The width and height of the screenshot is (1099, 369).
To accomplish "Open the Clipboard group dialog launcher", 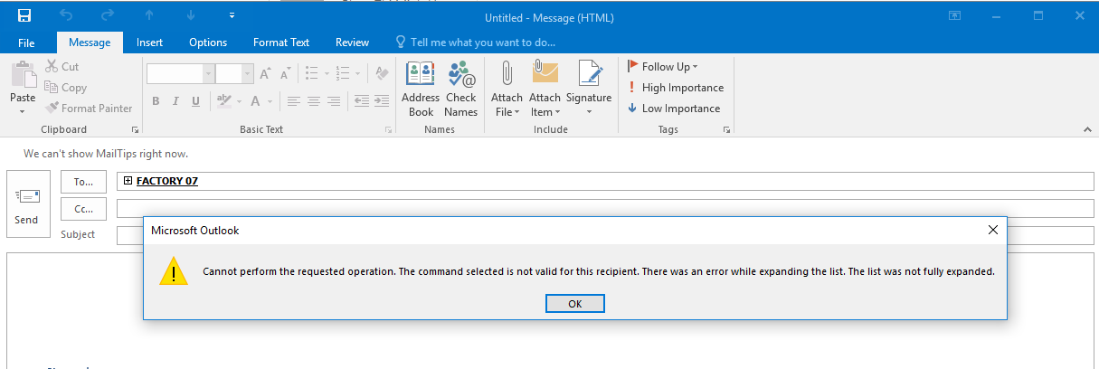I will coord(136,130).
